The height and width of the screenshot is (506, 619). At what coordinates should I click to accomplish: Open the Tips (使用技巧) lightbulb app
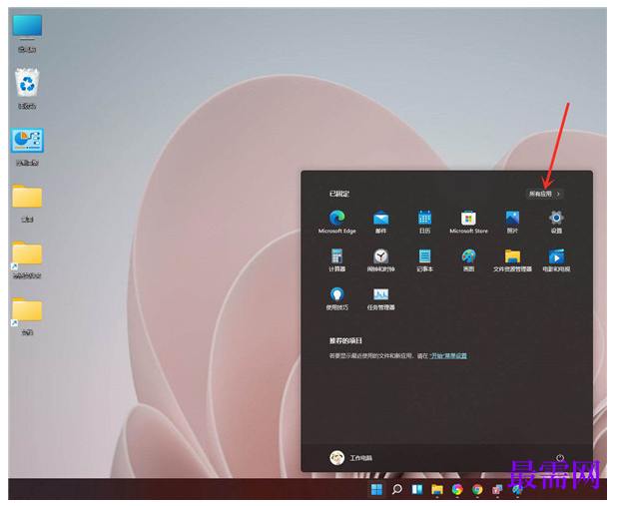coord(336,298)
